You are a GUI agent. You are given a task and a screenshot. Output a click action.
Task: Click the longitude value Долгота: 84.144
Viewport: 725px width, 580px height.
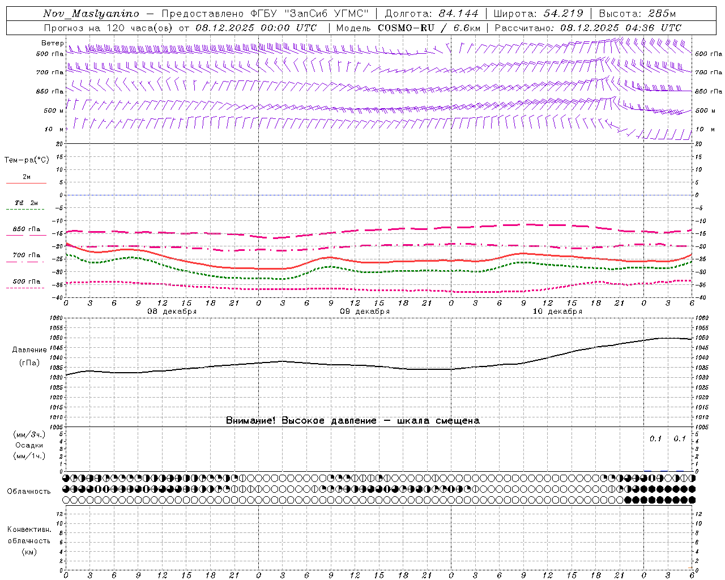click(x=432, y=14)
